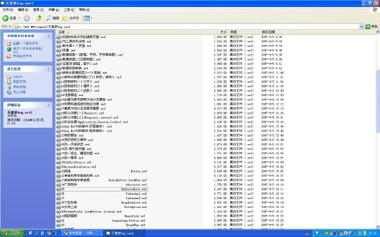Open the Favorites (收藏) menu
This screenshot has width=380, height=237.
54,9
